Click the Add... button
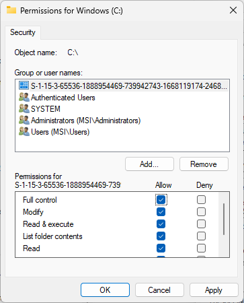 [x=149, y=164]
